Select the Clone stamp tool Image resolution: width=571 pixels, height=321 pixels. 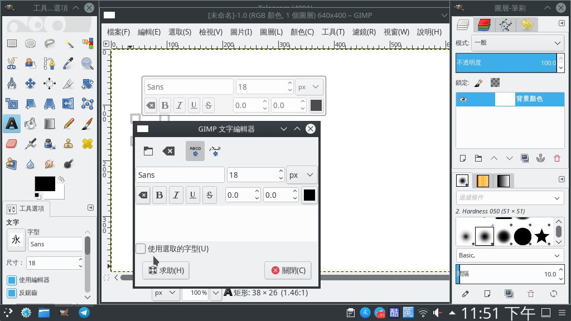pyautogui.click(x=69, y=144)
